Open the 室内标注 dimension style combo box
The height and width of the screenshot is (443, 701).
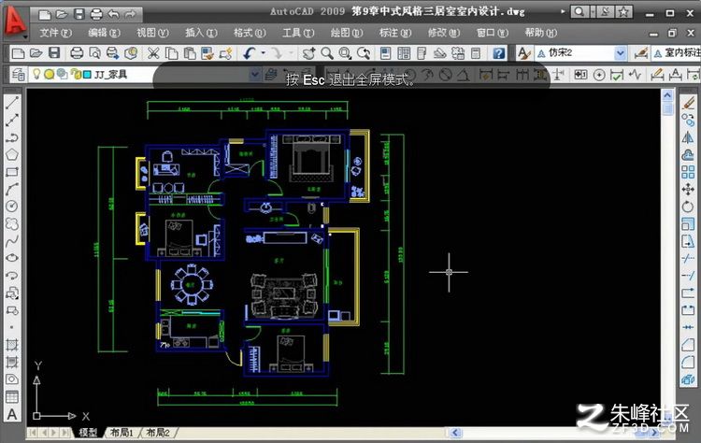(x=677, y=53)
